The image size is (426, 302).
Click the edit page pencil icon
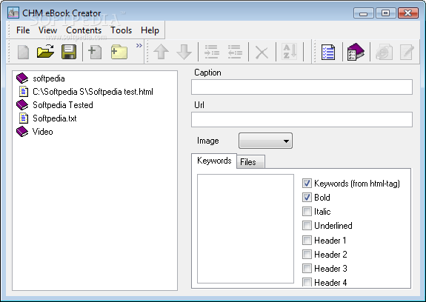click(x=407, y=52)
